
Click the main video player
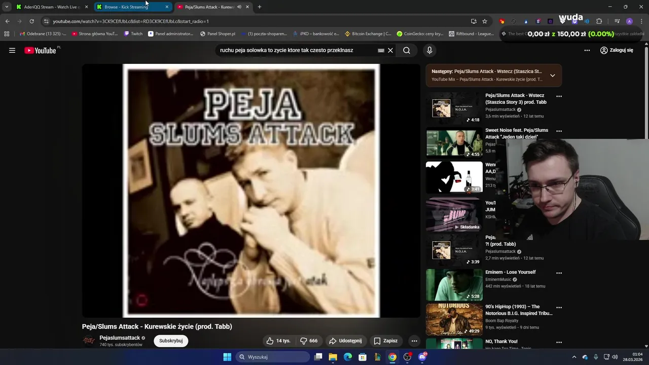coord(251,191)
